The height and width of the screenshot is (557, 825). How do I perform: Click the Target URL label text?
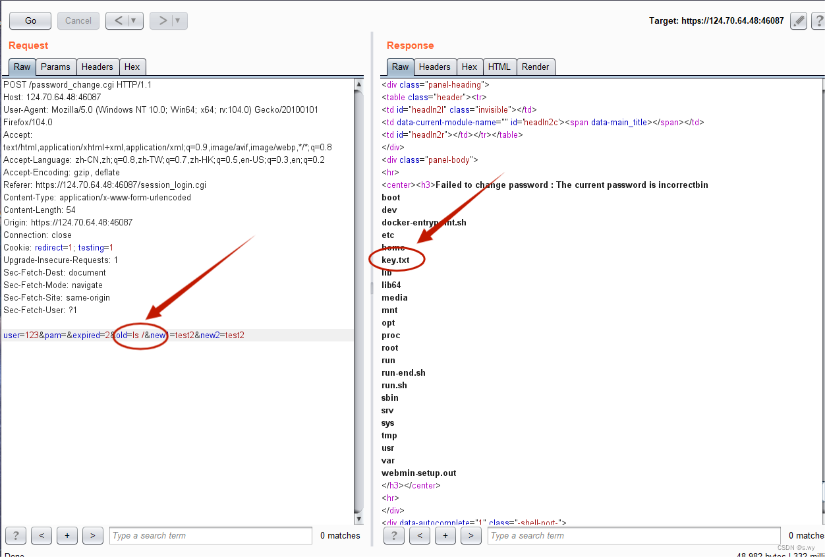click(x=716, y=20)
